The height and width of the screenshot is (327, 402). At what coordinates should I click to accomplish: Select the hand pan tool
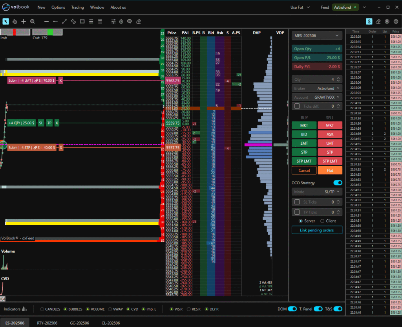point(15,22)
